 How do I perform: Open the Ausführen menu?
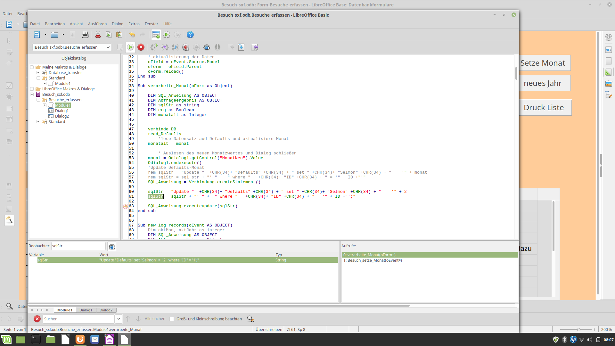[x=97, y=24]
